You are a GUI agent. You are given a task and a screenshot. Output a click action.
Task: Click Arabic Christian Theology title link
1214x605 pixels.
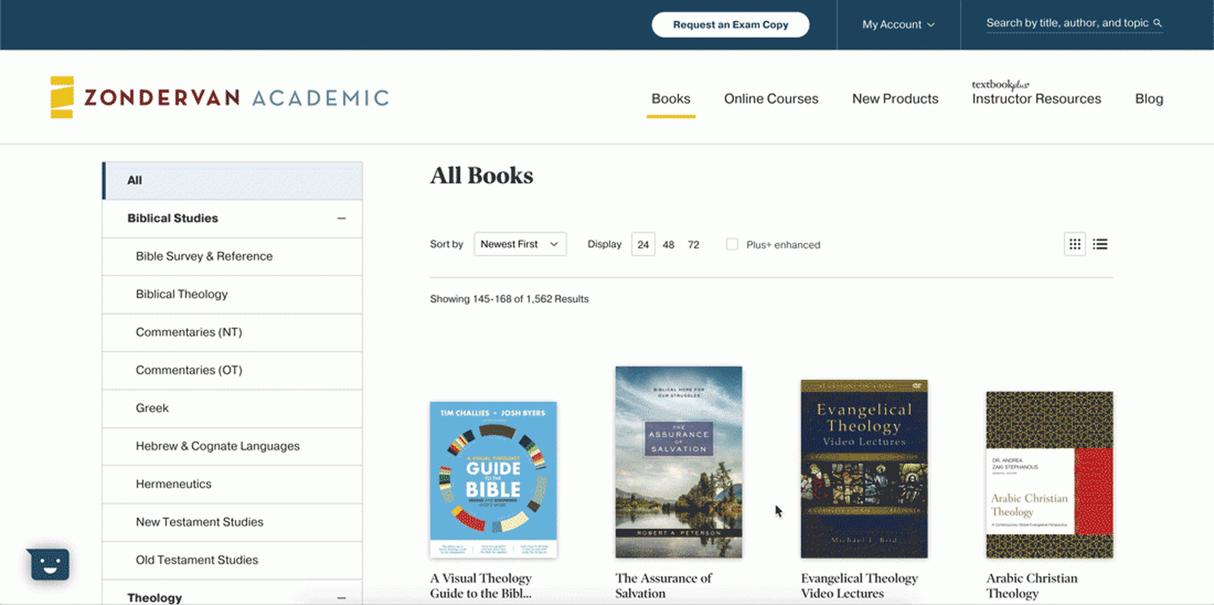pos(1032,586)
